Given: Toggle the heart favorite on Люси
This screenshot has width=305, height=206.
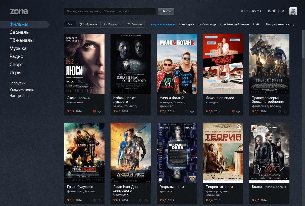Looking at the screenshot, I should [x=94, y=111].
